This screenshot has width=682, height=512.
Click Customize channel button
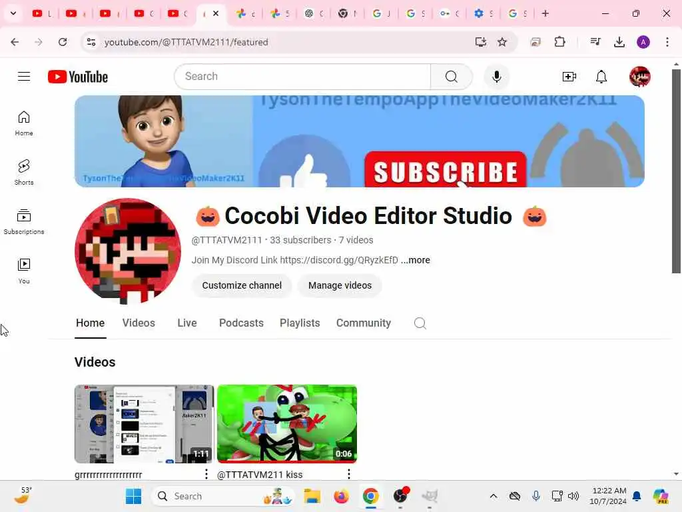coord(242,285)
